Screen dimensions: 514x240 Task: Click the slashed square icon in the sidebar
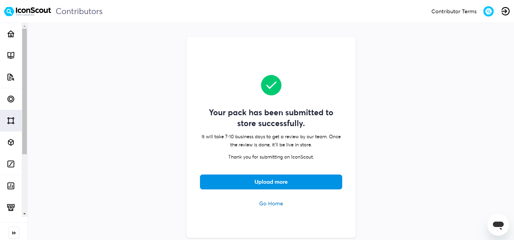[11, 164]
